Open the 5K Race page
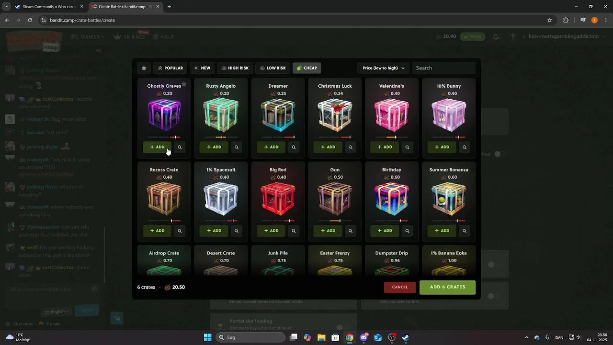This screenshot has height=345, width=613. (129, 37)
